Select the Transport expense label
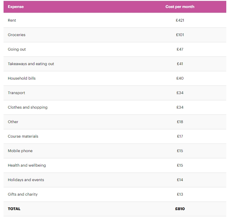Image resolution: width=231 pixels, height=219 pixels. click(16, 93)
